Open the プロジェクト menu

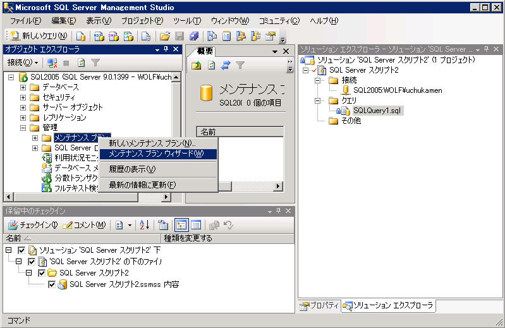142,21
